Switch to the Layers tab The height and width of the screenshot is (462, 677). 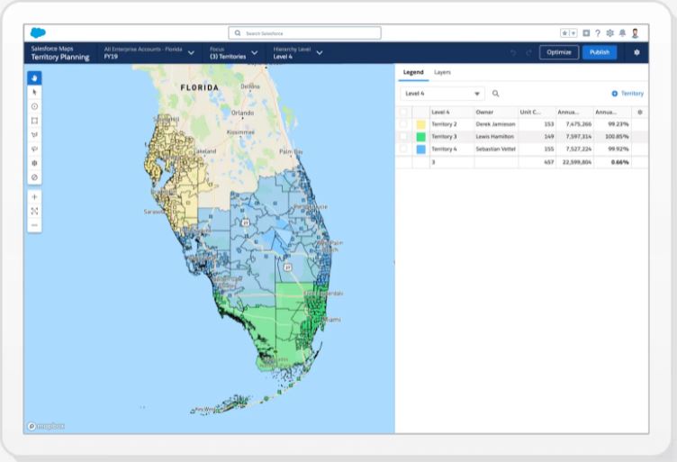(x=442, y=72)
